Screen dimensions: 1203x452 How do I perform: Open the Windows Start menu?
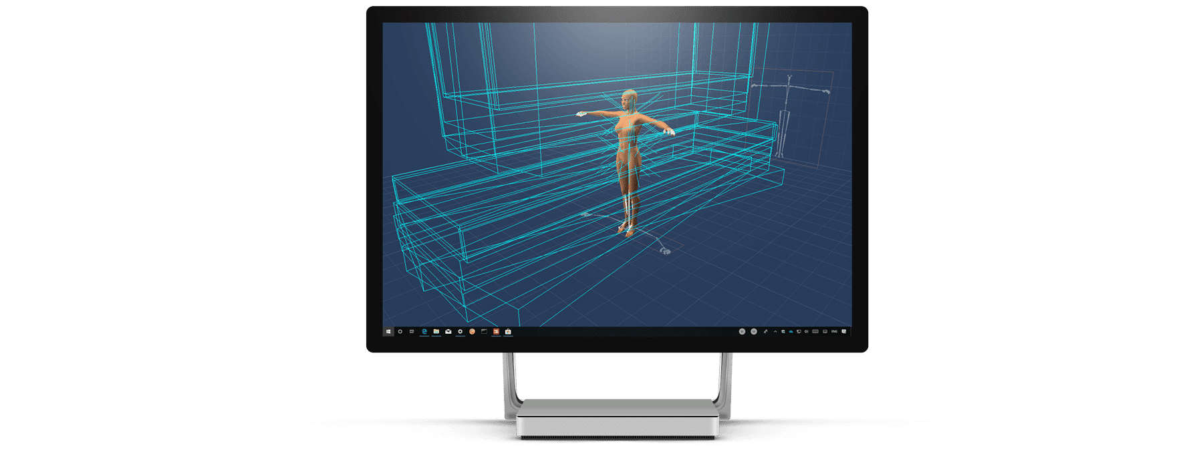(388, 331)
